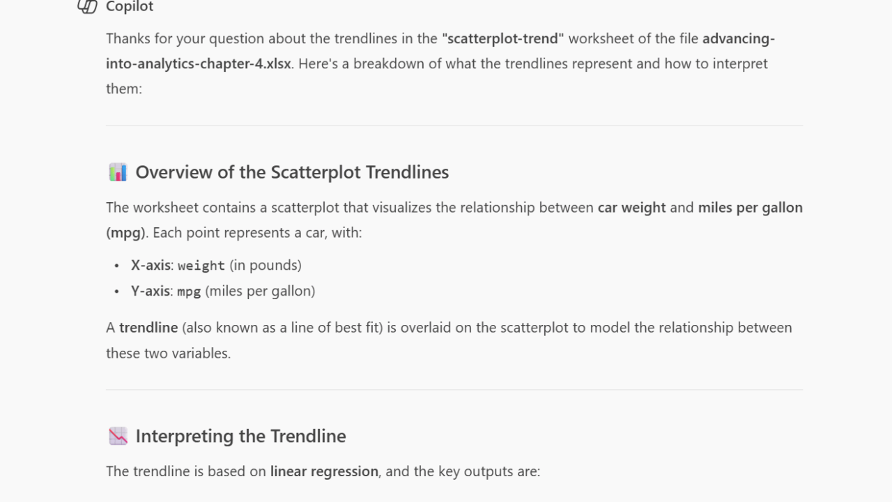Click the "mpg" code text
Viewport: 892px width, 502px height.
(189, 291)
